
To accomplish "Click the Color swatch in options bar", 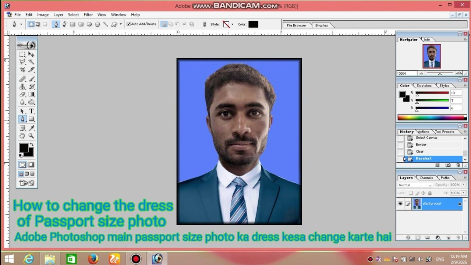I will [253, 24].
